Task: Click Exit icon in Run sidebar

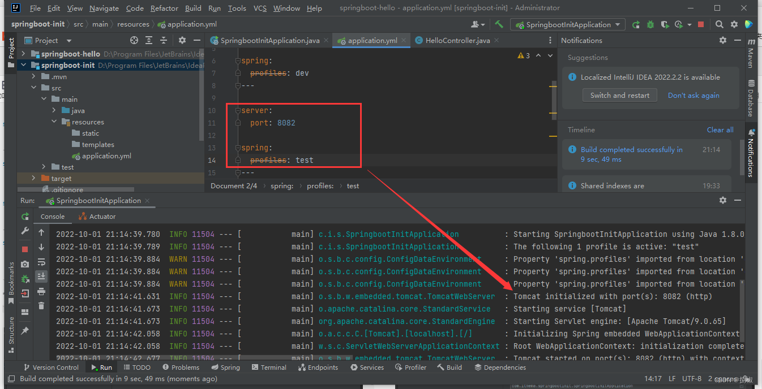Action: [25, 294]
